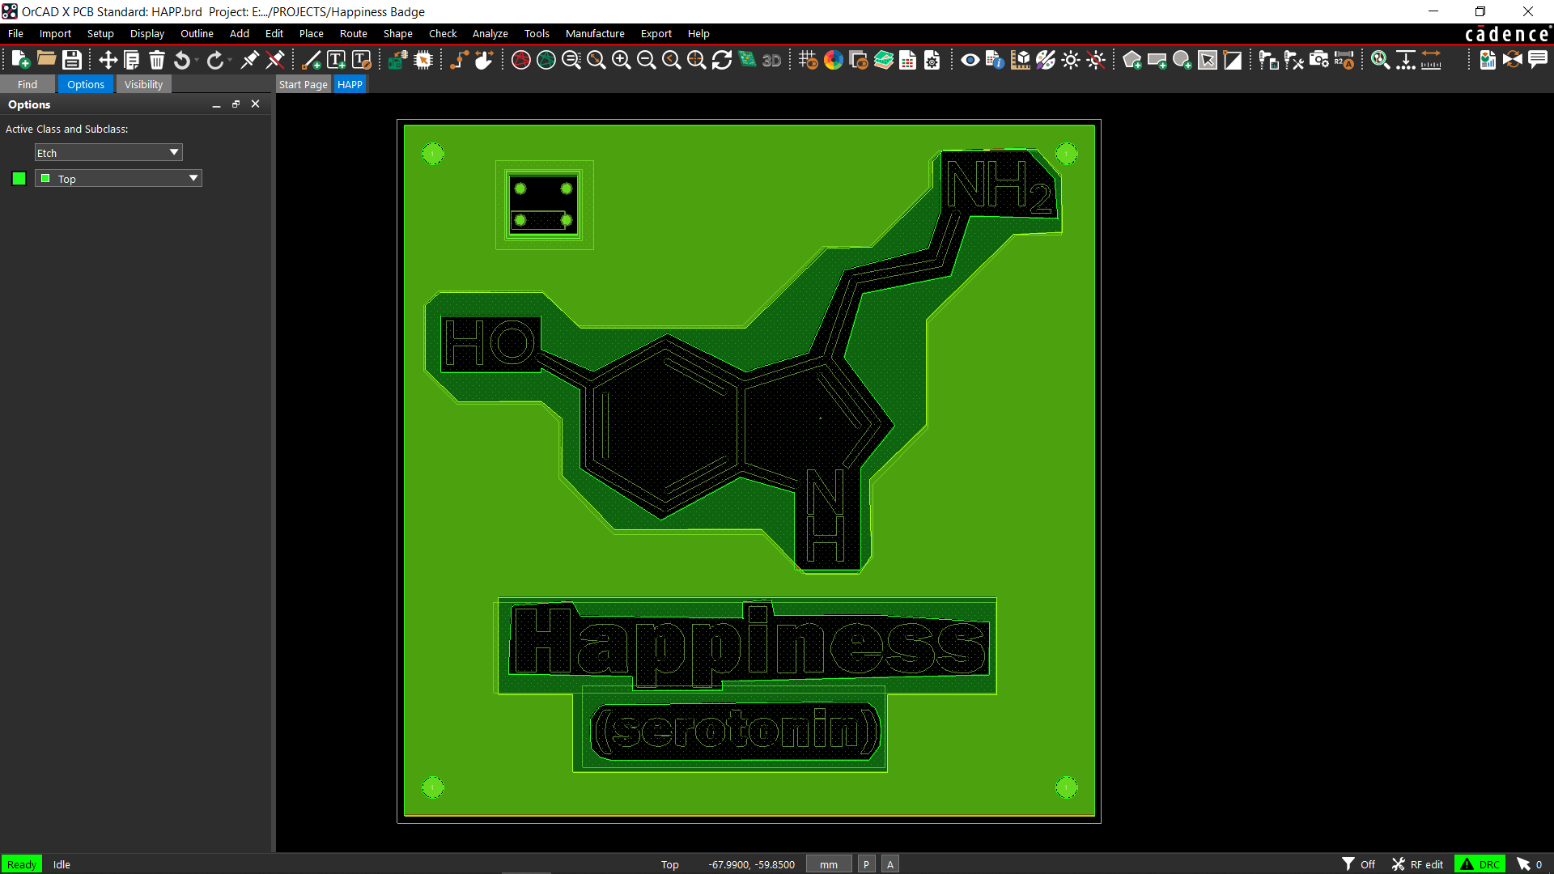1554x874 pixels.
Task: Open the Shape menu
Action: pos(397,33)
